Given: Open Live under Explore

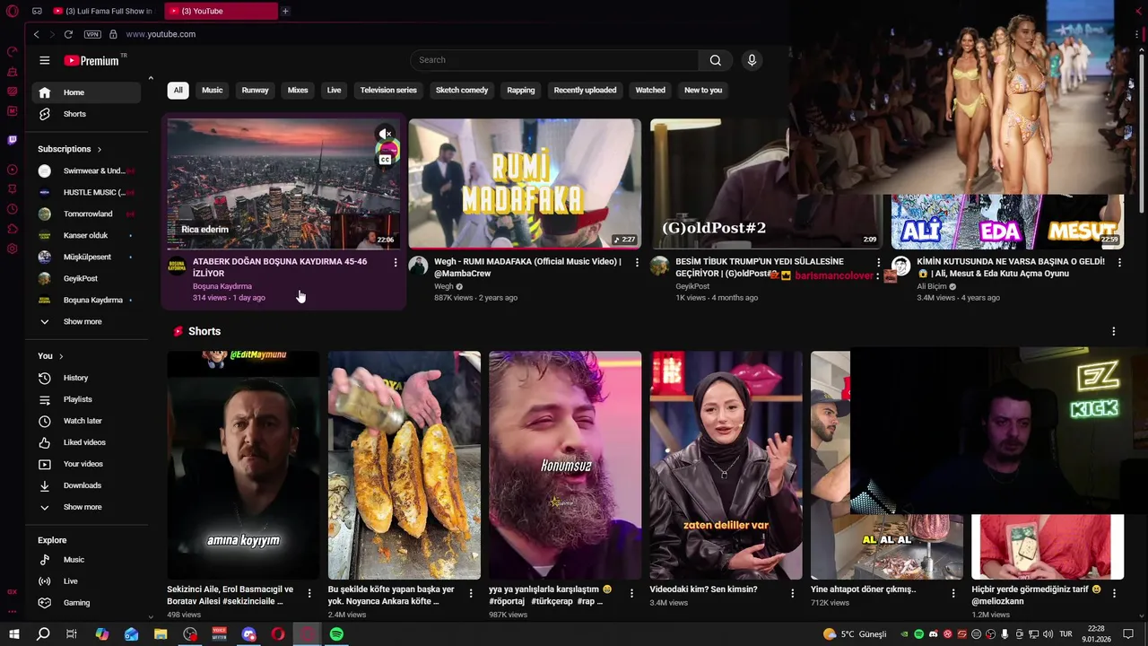Looking at the screenshot, I should 86,581.
